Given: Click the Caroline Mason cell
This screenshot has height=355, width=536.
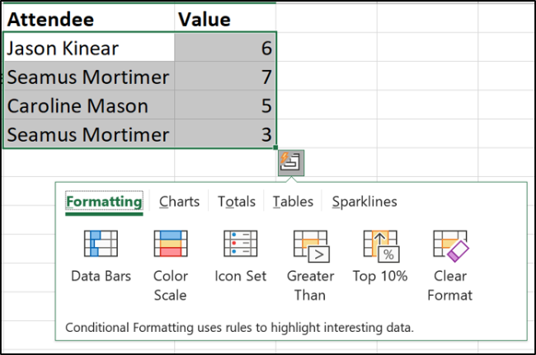Looking at the screenshot, I should tap(88, 106).
